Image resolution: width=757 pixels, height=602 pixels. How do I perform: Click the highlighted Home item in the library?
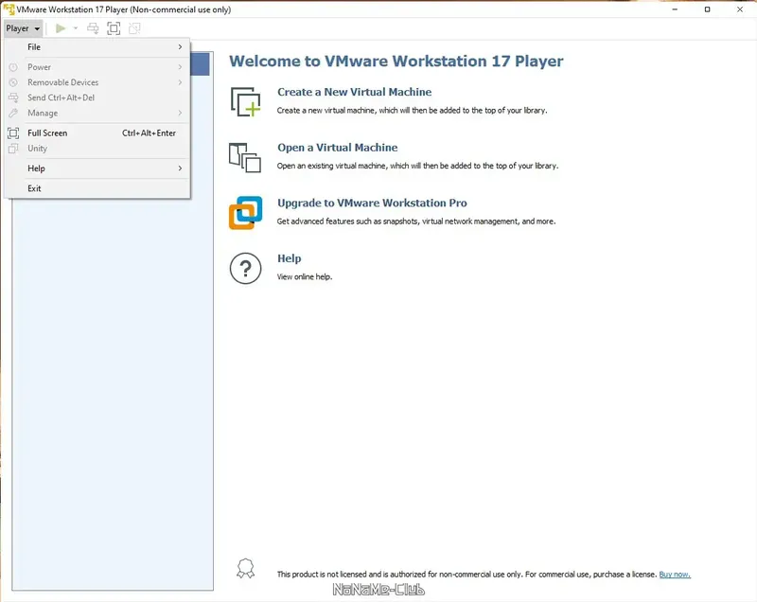tap(200, 64)
